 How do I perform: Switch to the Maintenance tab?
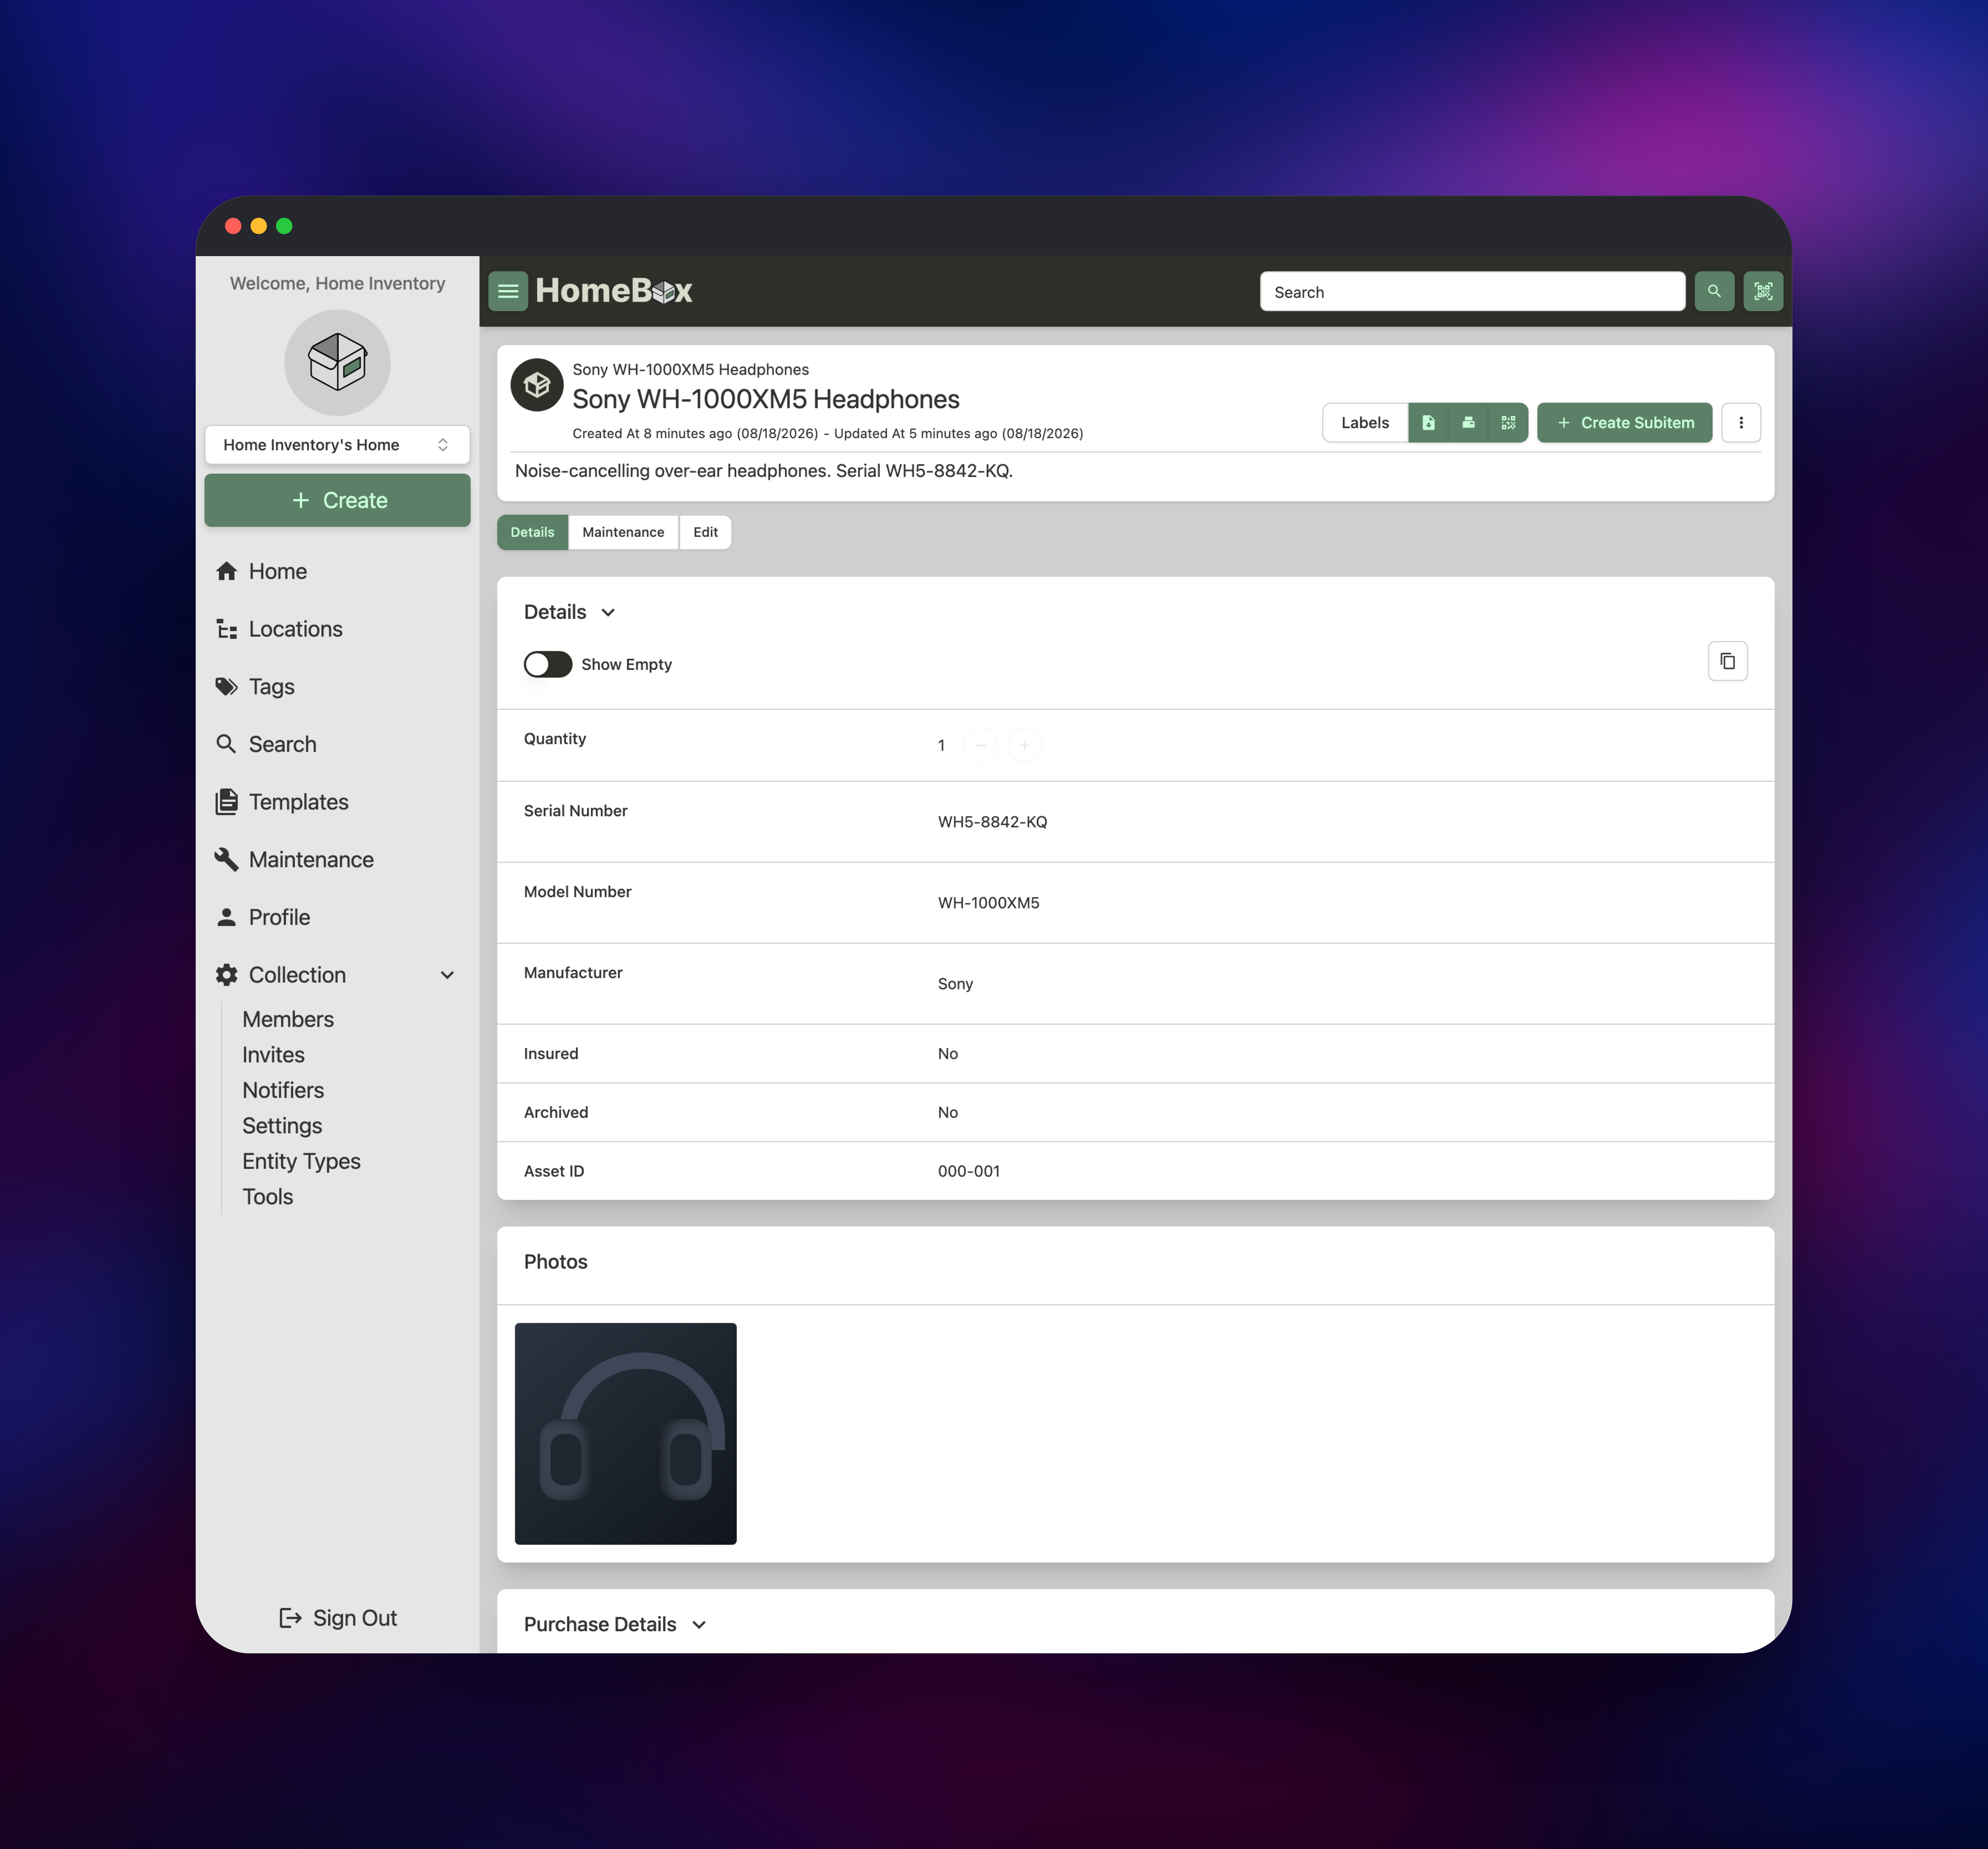[623, 532]
